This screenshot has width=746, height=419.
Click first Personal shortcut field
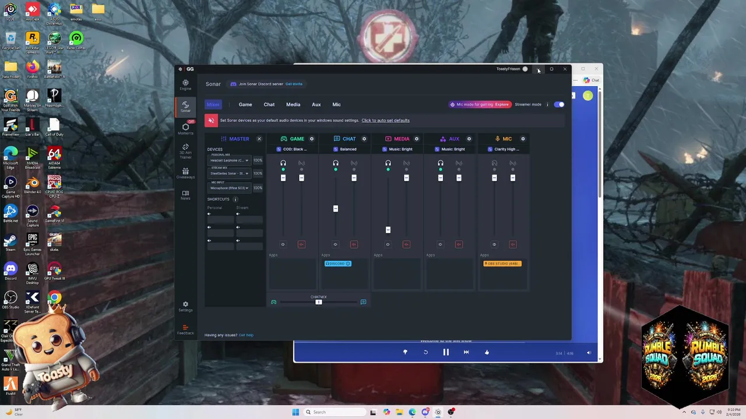point(220,220)
